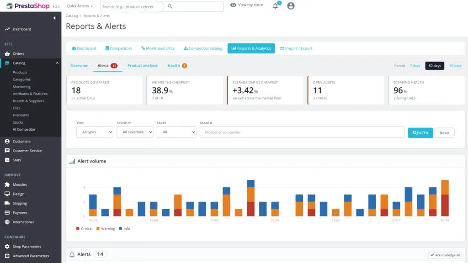Open Products in the Catalog submenu
This screenshot has width=468, height=263.
tap(20, 73)
